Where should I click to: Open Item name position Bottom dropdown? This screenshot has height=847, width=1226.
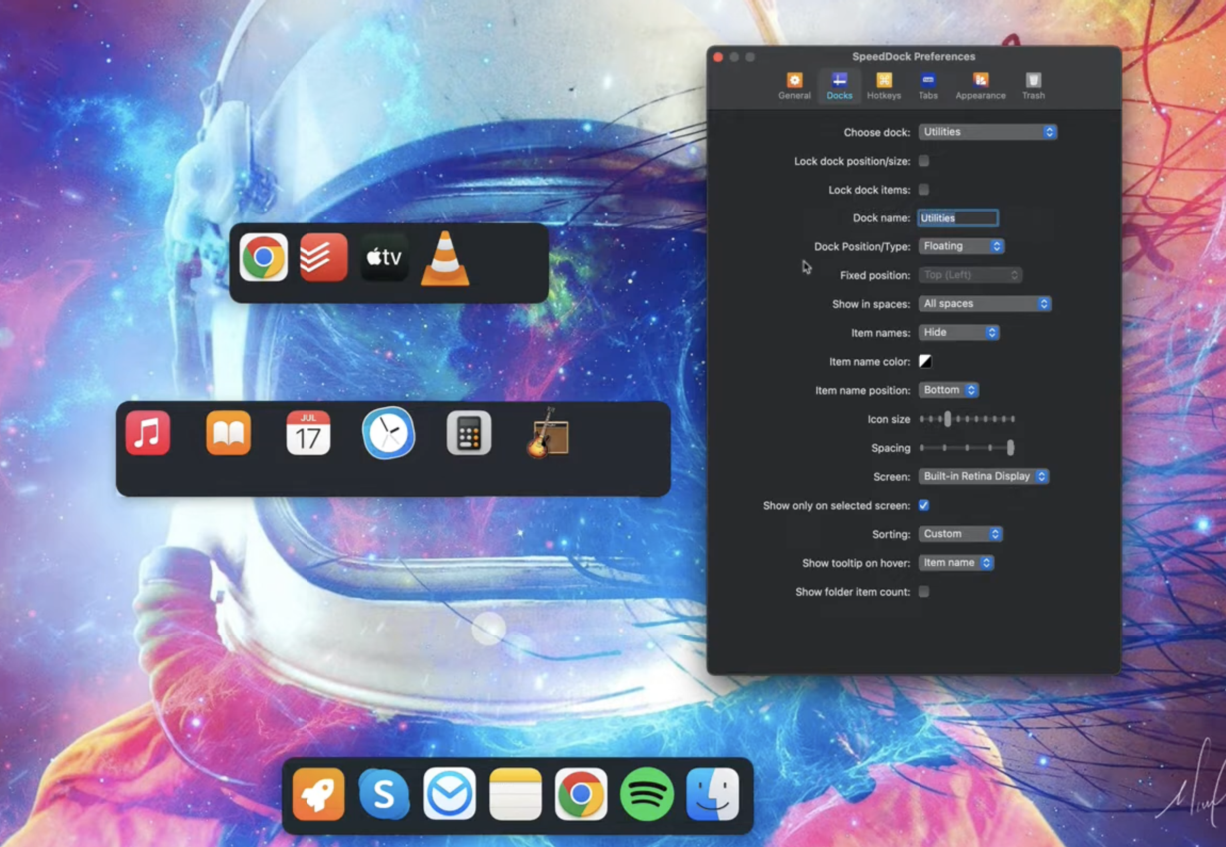tap(948, 390)
